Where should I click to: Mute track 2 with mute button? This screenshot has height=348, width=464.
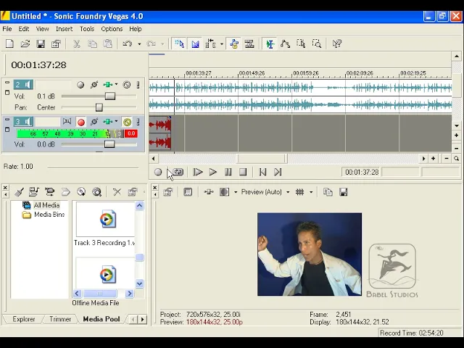point(127,85)
